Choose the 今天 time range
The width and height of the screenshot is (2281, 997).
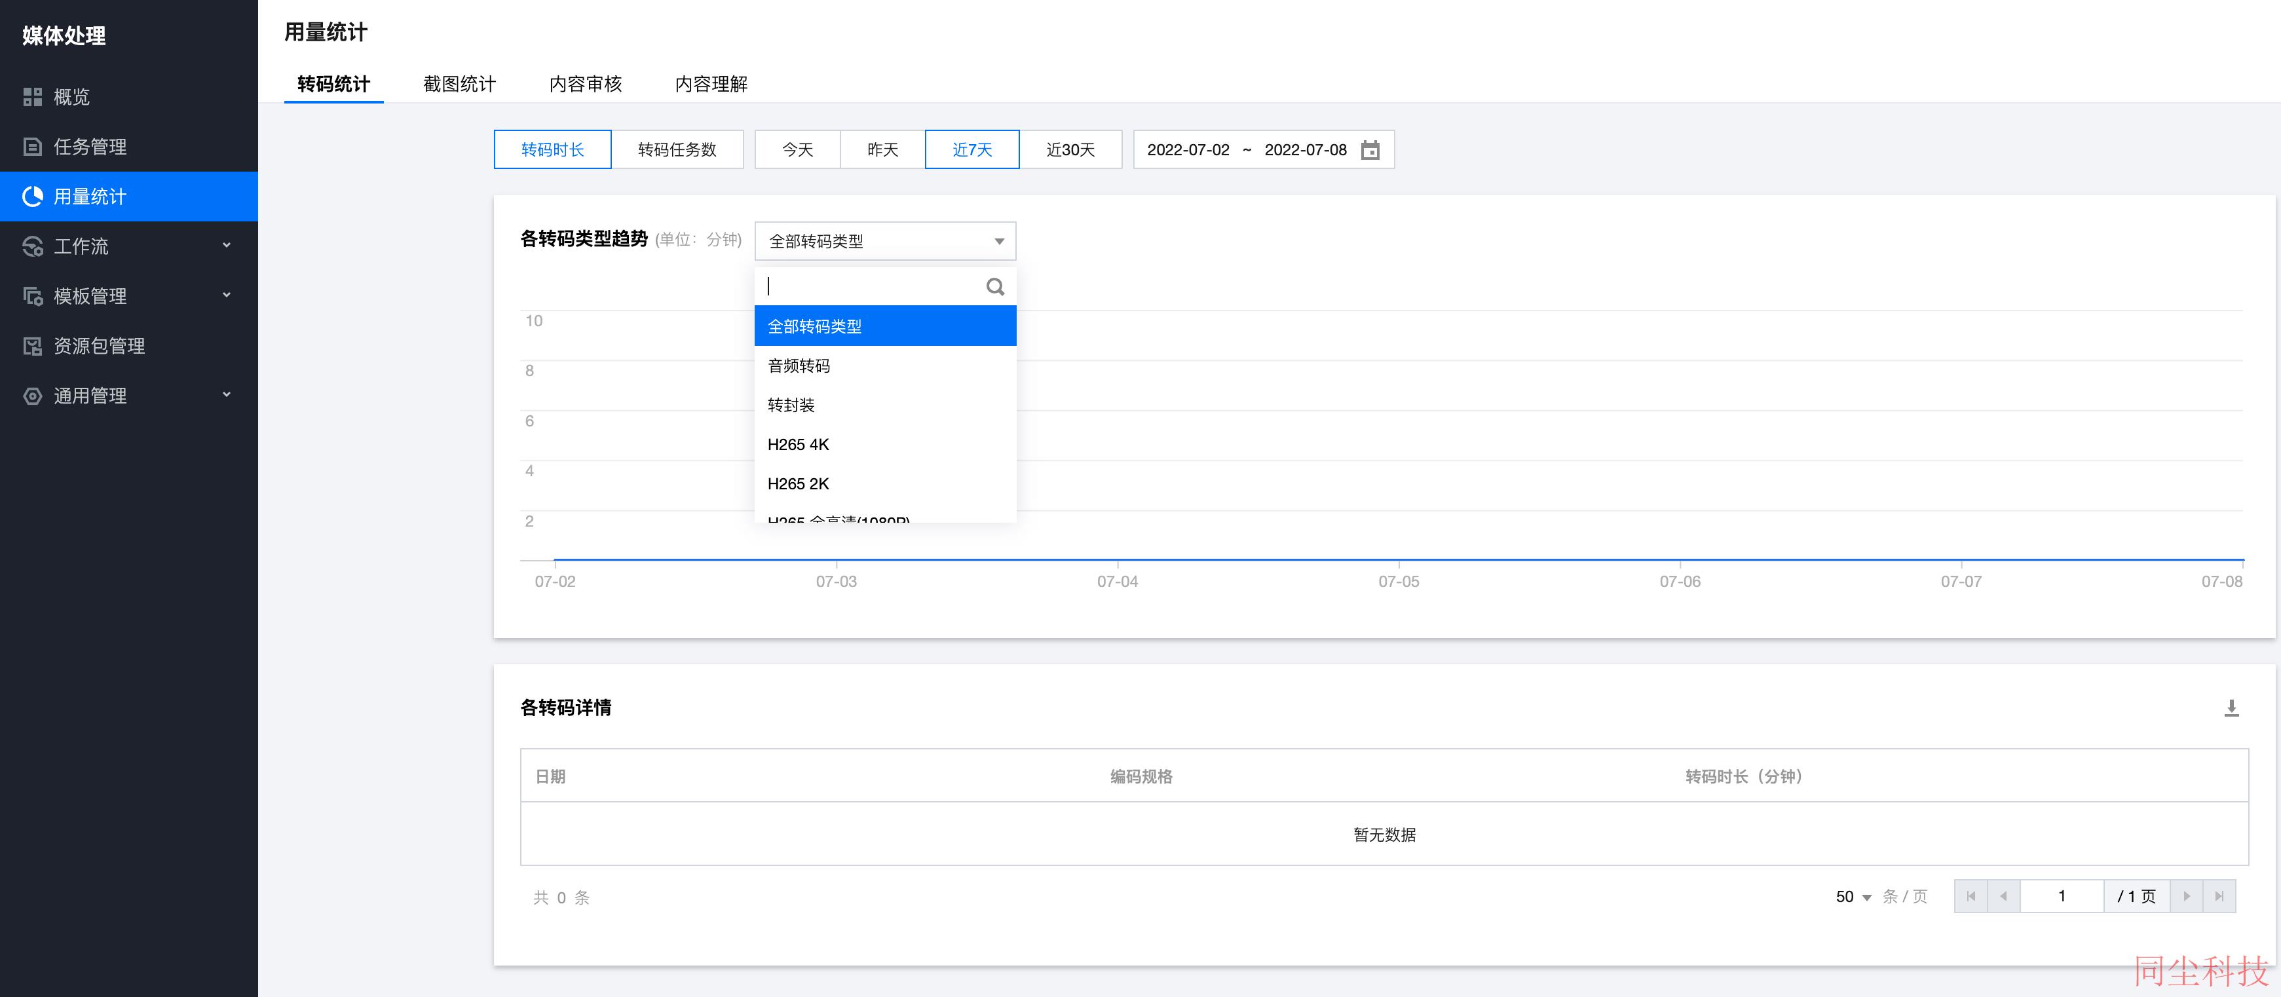(798, 149)
